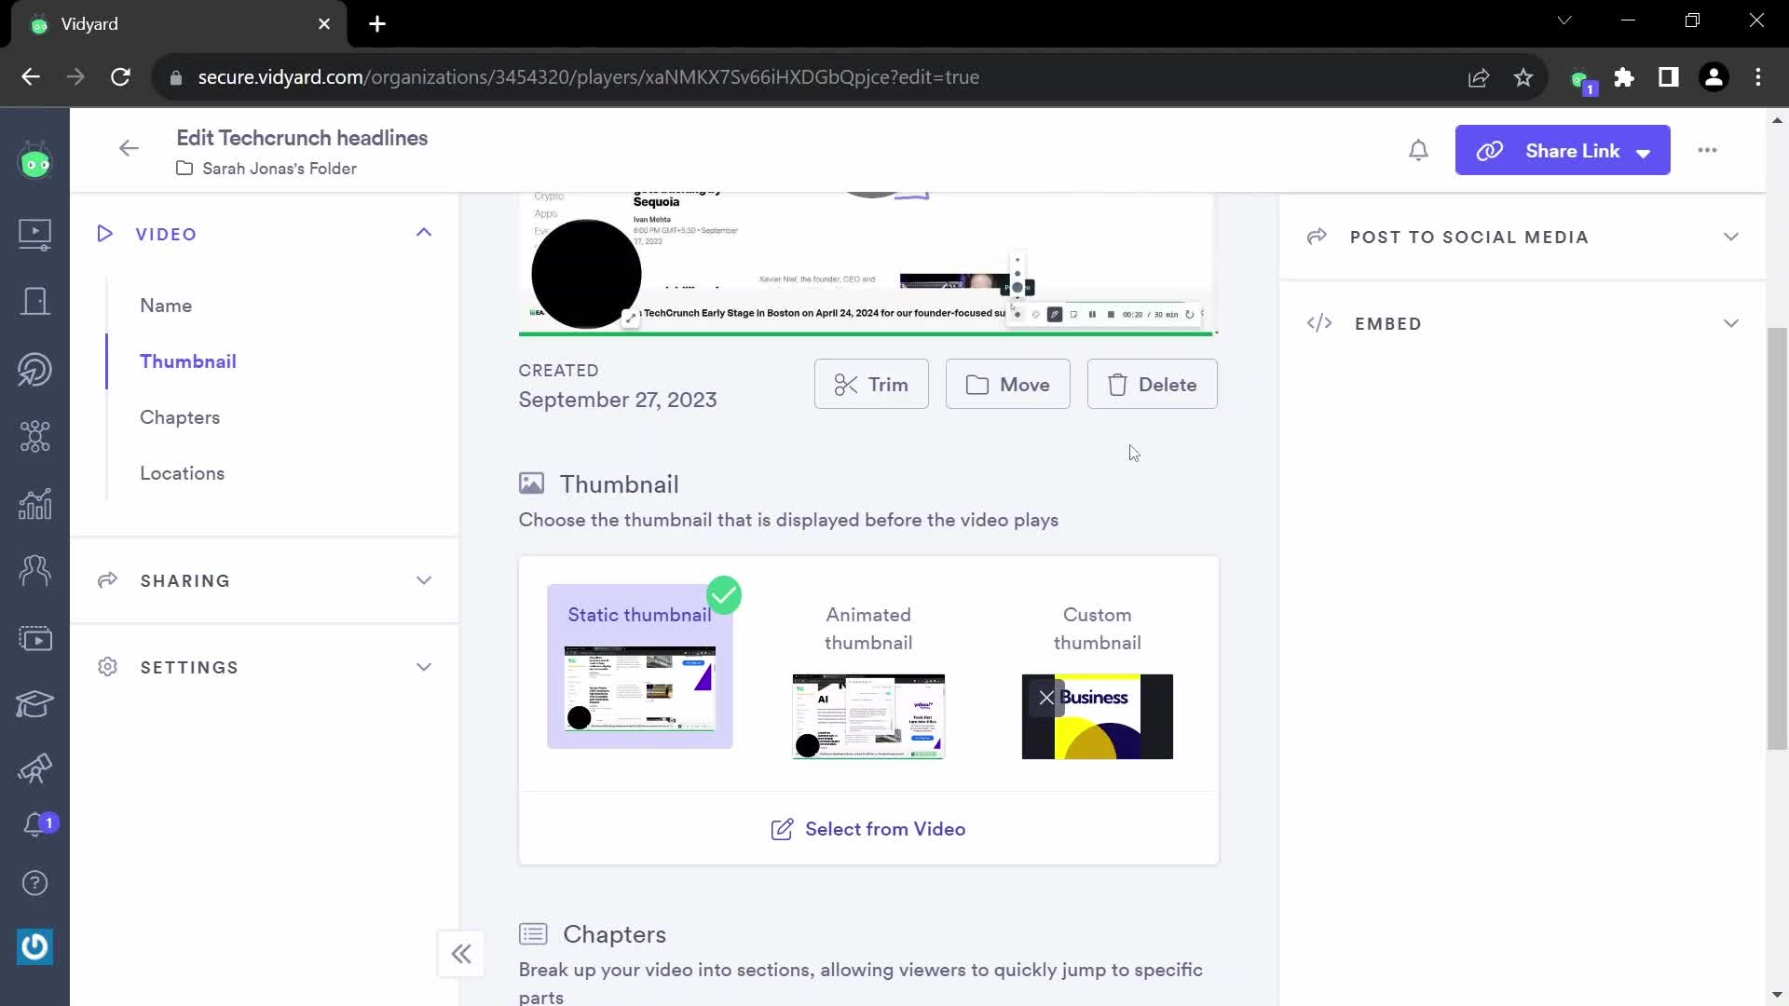This screenshot has height=1006, width=1789.
Task: Open the radar insights sidebar icon
Action: (34, 370)
